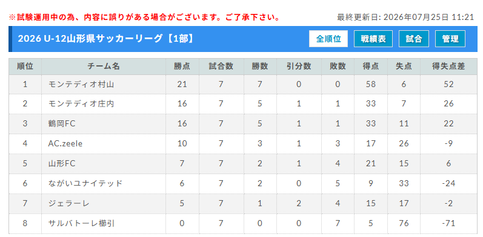Select the 順位 column header
The image size is (483, 237).
tap(25, 67)
